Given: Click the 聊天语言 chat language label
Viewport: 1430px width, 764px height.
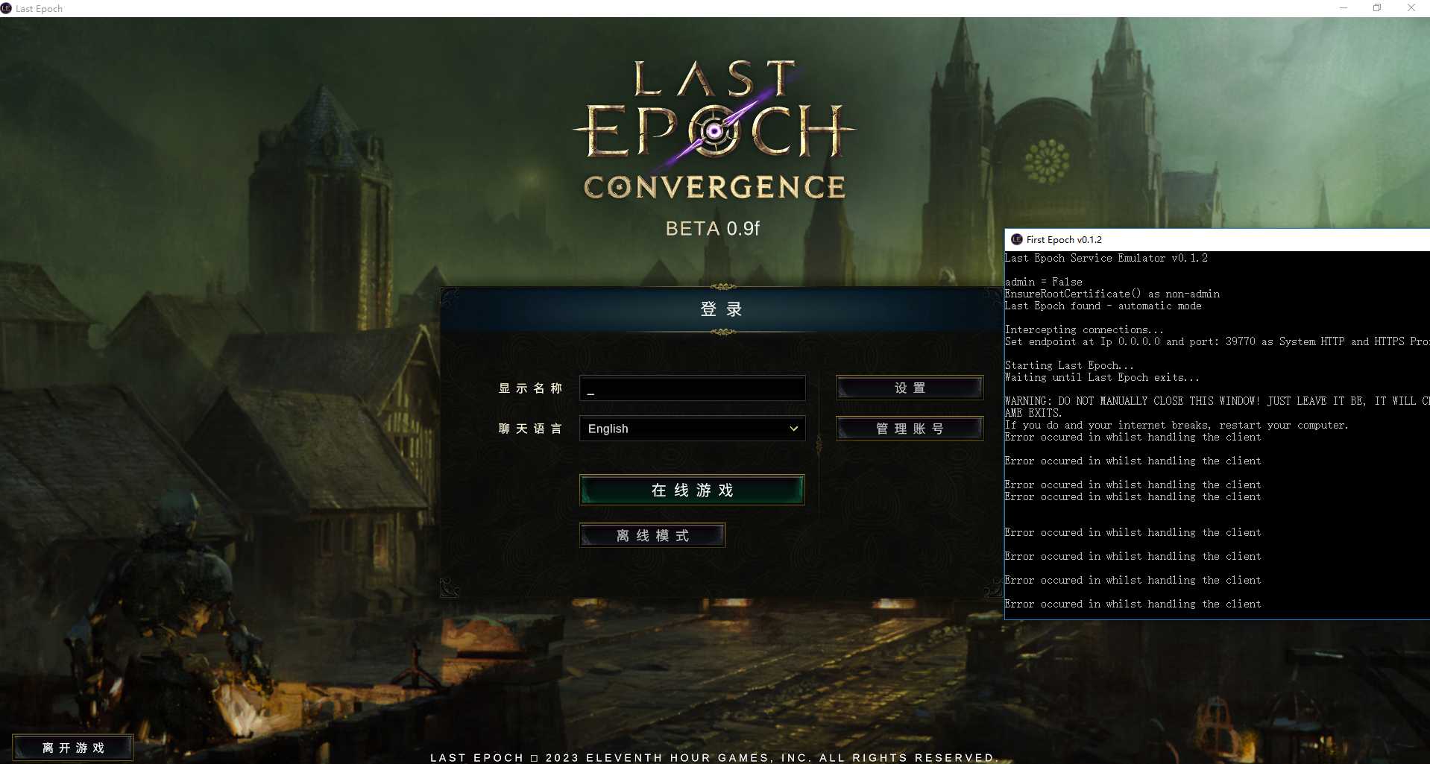Looking at the screenshot, I should click(x=530, y=429).
